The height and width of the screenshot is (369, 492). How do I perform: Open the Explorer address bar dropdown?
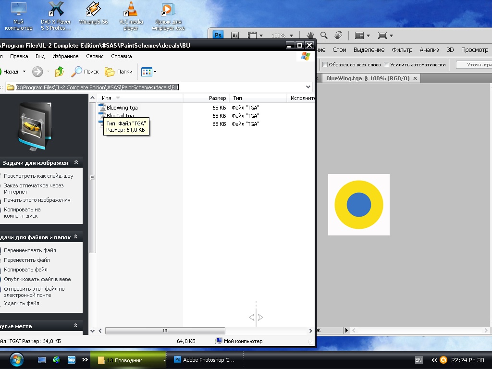point(308,87)
